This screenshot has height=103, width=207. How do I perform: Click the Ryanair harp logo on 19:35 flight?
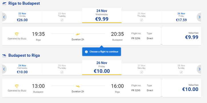click(x=17, y=34)
